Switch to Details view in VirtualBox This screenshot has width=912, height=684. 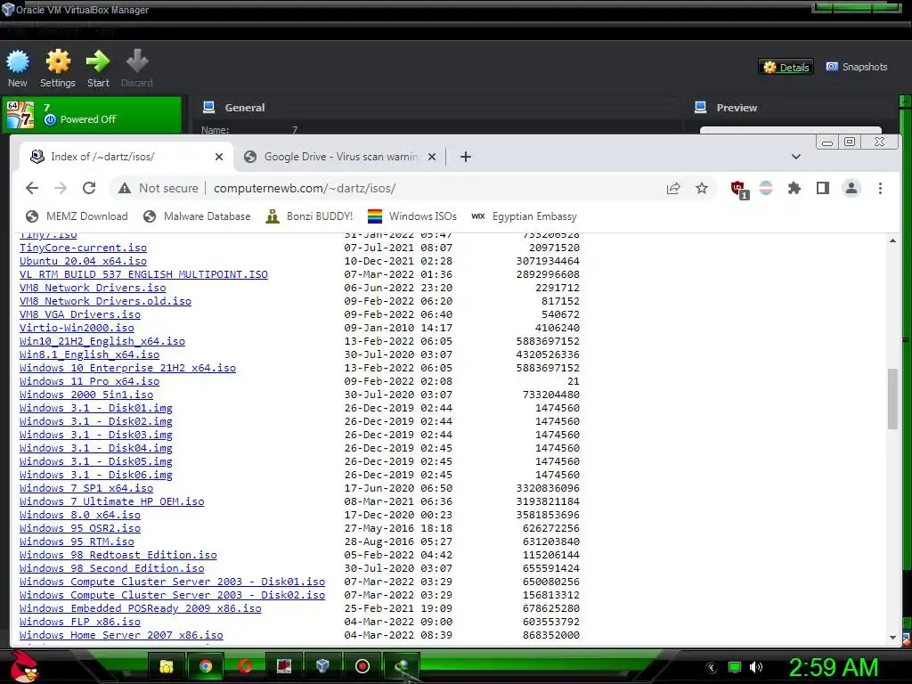pyautogui.click(x=786, y=67)
